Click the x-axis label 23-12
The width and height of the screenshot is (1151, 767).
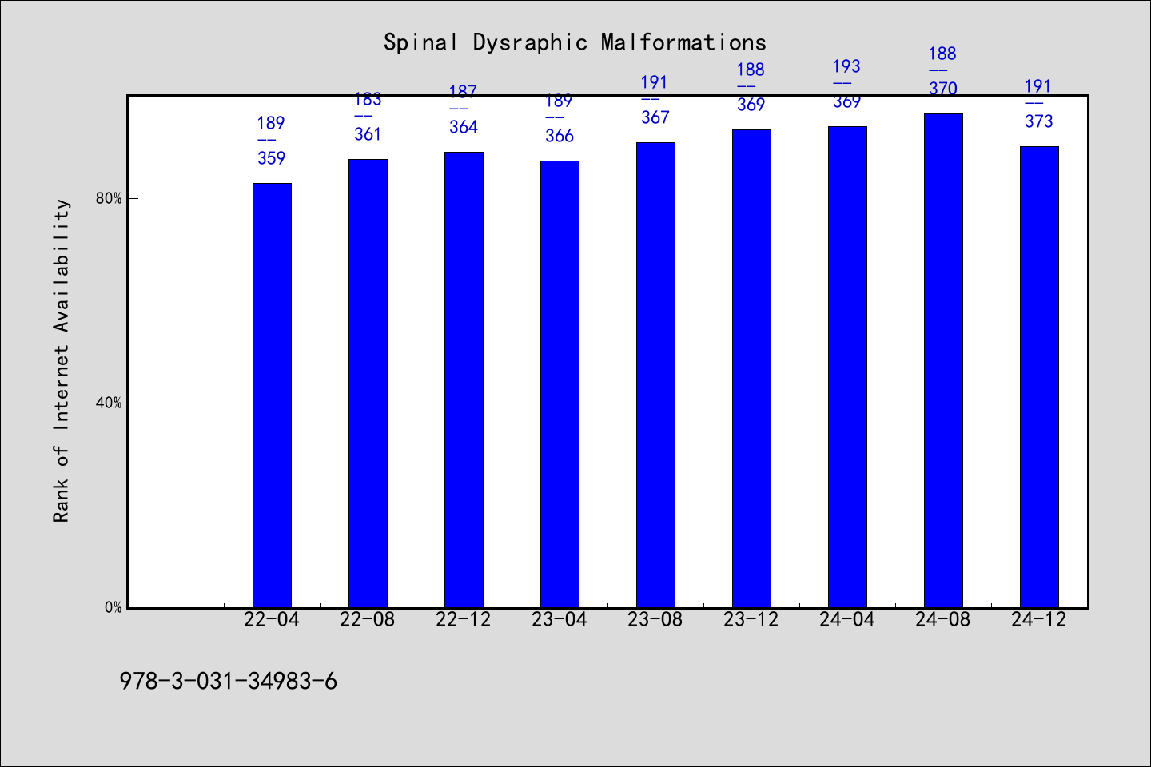coord(751,620)
